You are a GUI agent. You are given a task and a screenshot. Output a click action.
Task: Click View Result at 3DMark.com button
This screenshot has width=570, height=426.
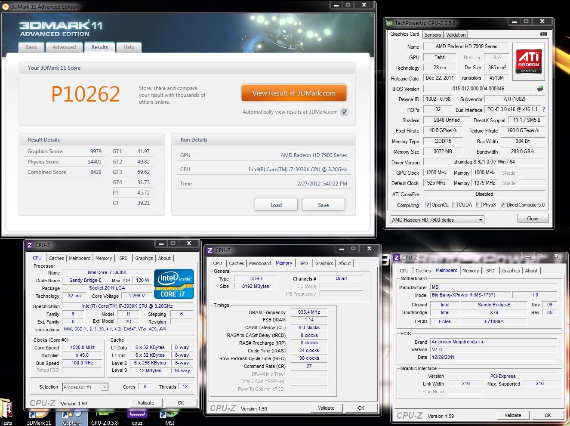pos(294,93)
